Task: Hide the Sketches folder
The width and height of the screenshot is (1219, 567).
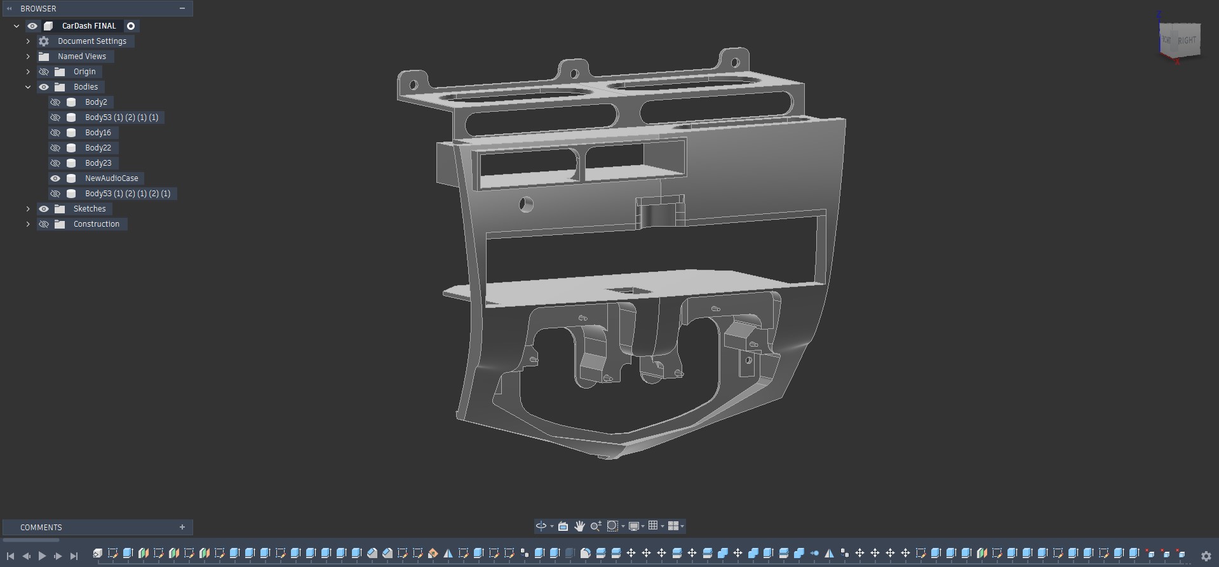Action: coord(44,209)
